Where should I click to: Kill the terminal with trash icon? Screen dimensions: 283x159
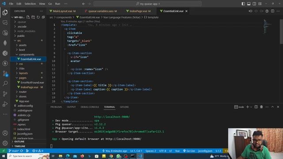tap(261, 107)
